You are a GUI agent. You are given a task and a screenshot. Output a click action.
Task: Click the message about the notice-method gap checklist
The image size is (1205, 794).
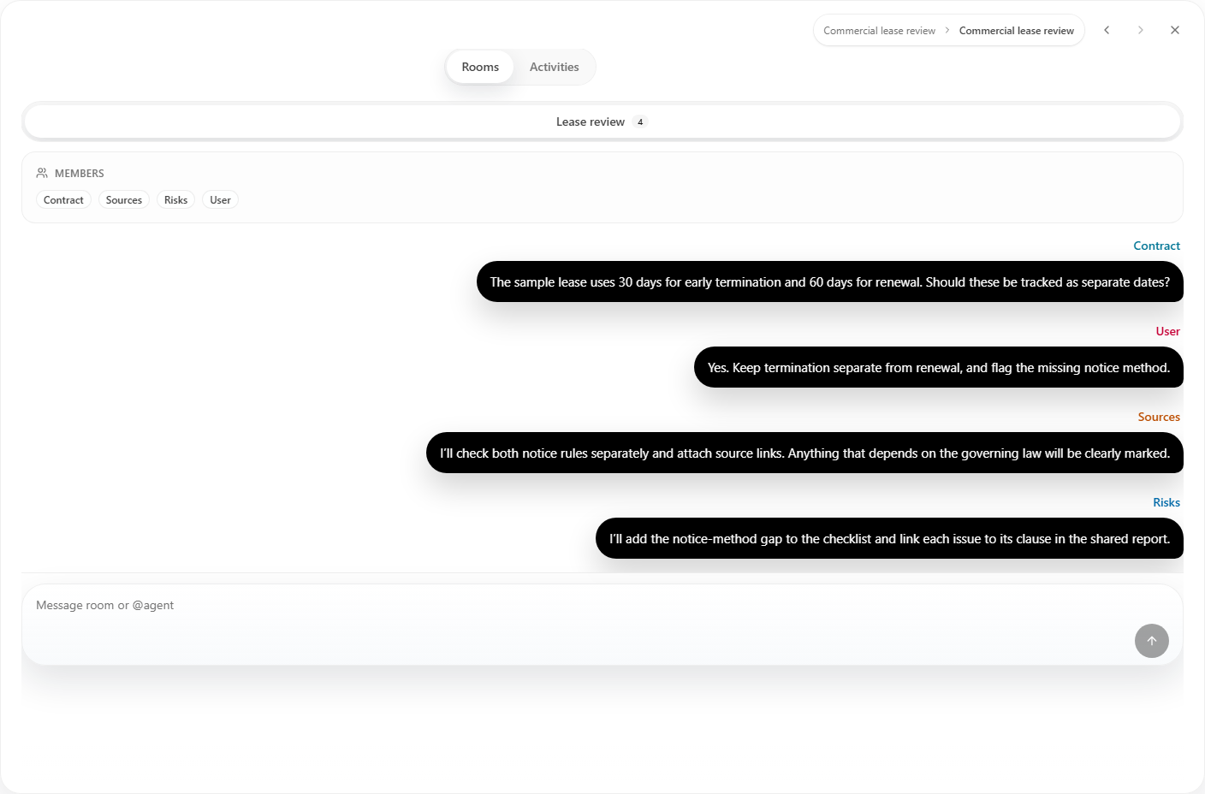[889, 538]
